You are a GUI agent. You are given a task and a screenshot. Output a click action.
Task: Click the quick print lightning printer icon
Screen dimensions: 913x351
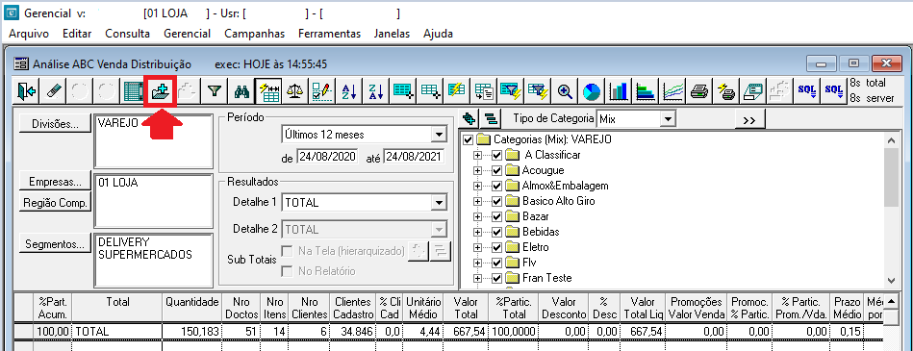pos(726,91)
